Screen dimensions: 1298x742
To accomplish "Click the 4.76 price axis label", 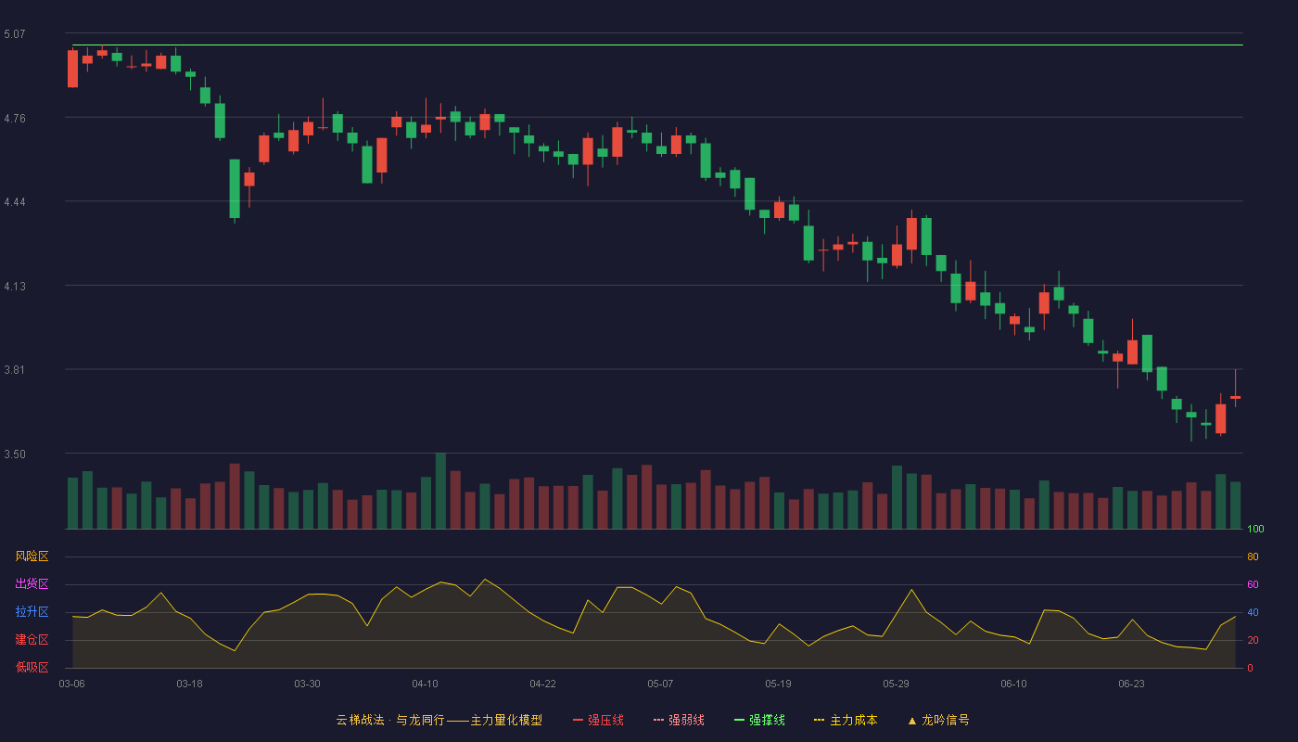I will point(15,118).
